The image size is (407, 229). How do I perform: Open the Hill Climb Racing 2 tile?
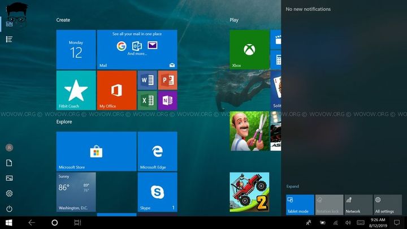tap(249, 192)
